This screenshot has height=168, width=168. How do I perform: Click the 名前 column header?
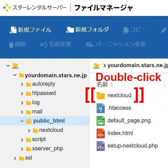[x=102, y=85]
